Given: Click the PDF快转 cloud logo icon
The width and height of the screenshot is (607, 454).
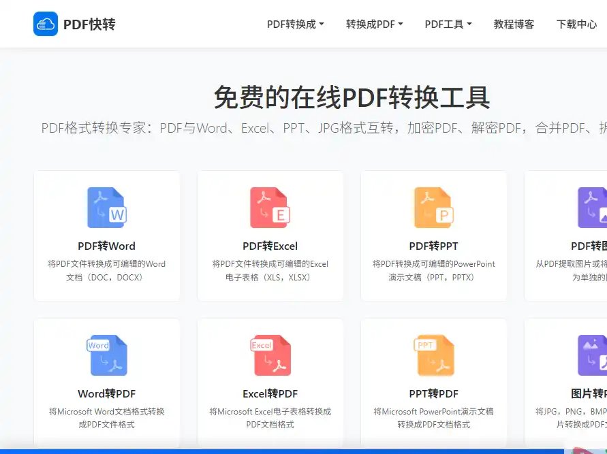Looking at the screenshot, I should point(45,24).
